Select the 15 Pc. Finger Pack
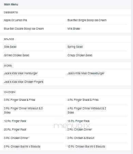Image resolution: width=133 pixels, height=154 pixels. click(78, 121)
